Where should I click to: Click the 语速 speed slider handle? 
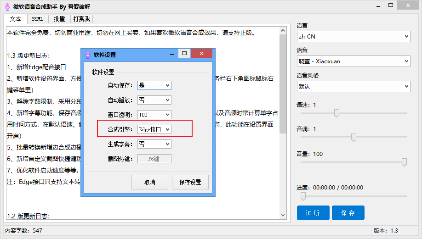click(x=336, y=113)
